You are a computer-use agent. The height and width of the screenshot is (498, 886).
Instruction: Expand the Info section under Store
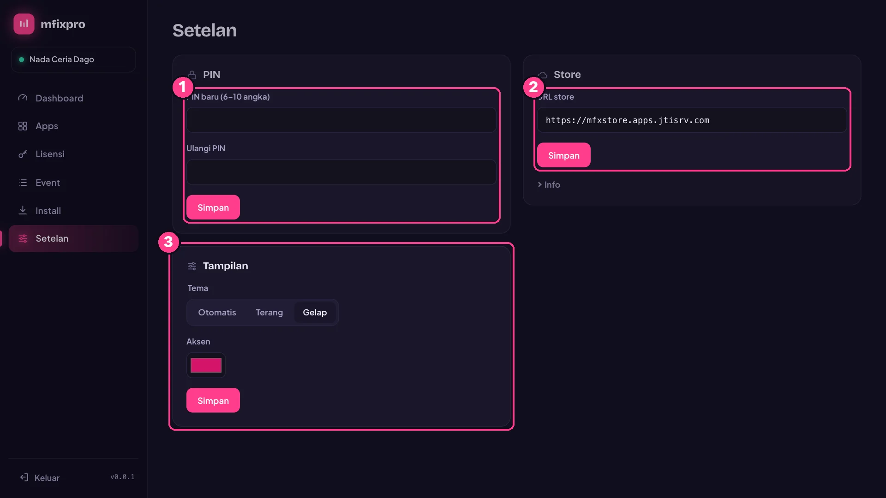(549, 184)
